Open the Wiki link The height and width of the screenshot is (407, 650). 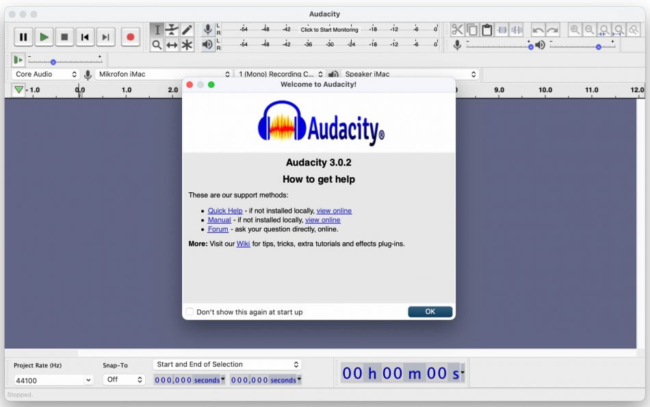[244, 244]
